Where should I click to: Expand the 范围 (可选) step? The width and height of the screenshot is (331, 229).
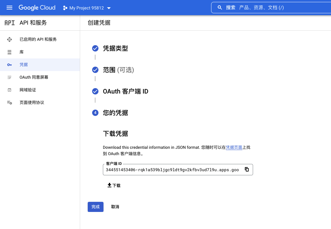point(118,70)
